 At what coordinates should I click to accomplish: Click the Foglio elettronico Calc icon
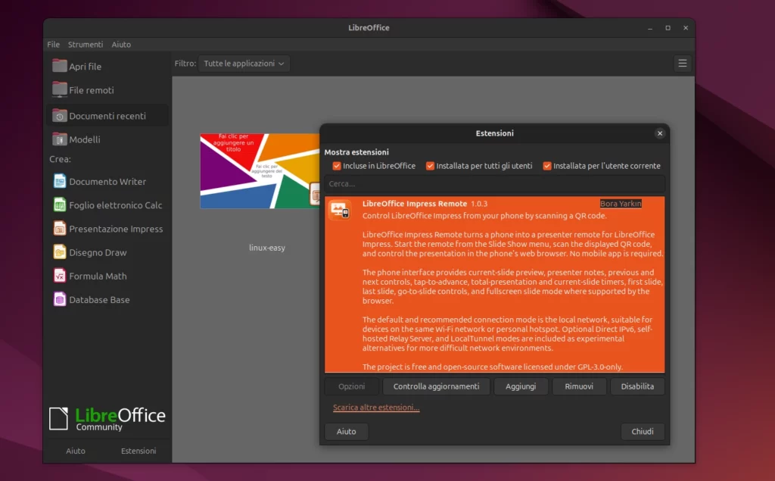coord(59,205)
